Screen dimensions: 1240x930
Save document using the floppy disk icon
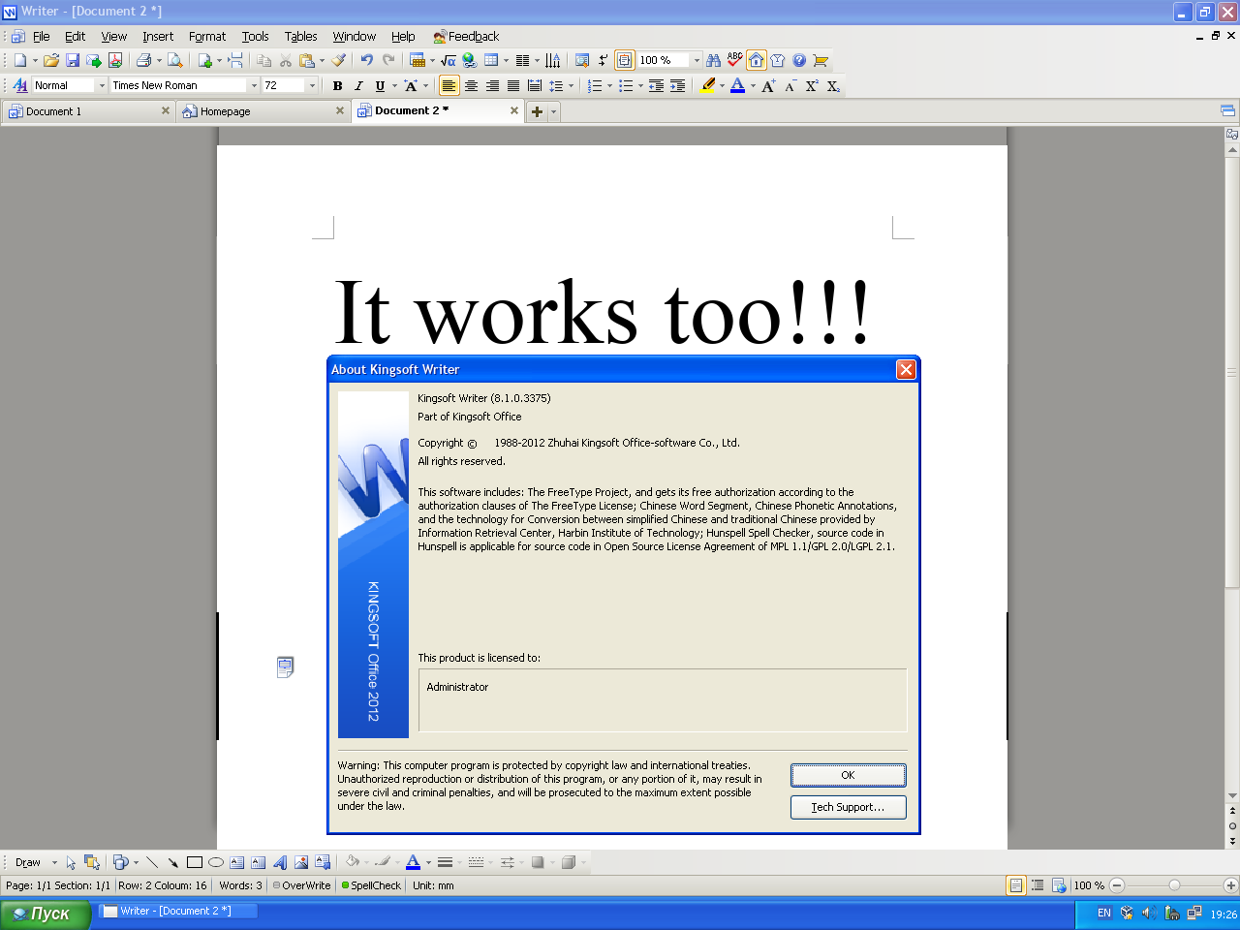tap(73, 60)
